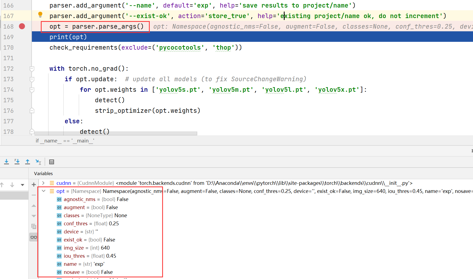Toggle watches view with glasses icon
Screen dimensions: 473x279
click(34, 237)
